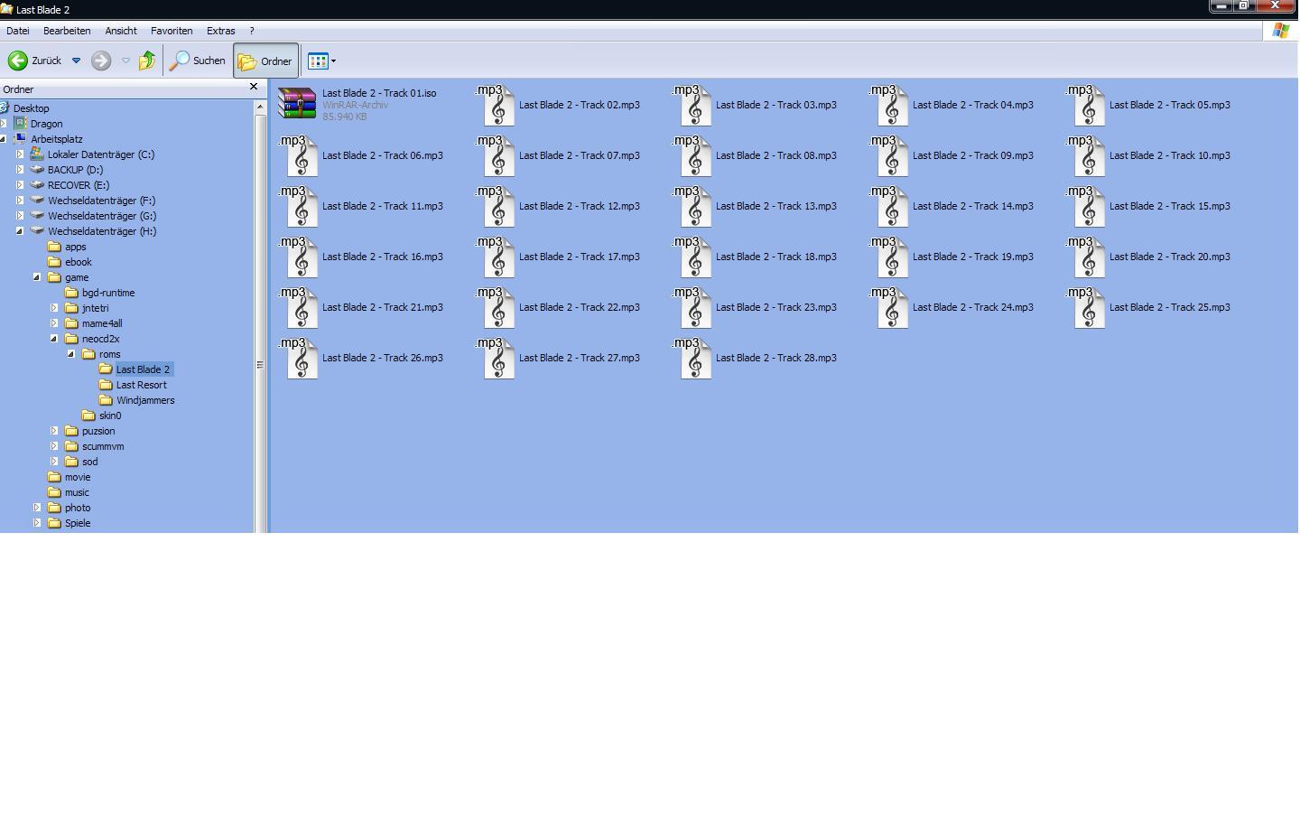
Task: Open the Extras menu
Action: pyautogui.click(x=220, y=31)
